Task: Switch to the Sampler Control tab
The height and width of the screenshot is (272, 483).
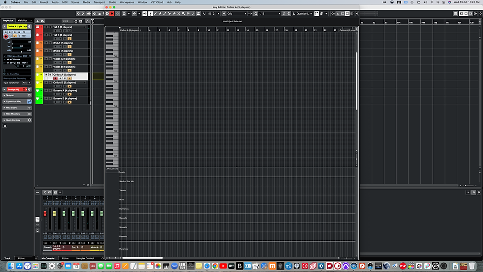Action: [85, 259]
